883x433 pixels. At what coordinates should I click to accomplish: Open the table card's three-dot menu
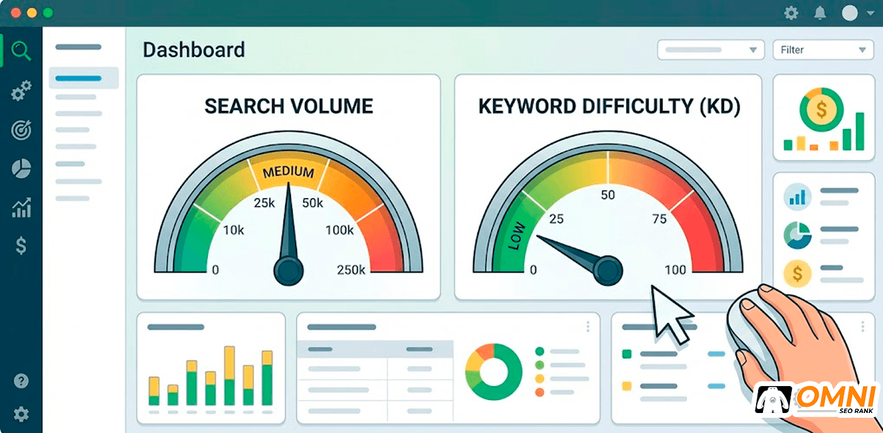click(x=588, y=326)
